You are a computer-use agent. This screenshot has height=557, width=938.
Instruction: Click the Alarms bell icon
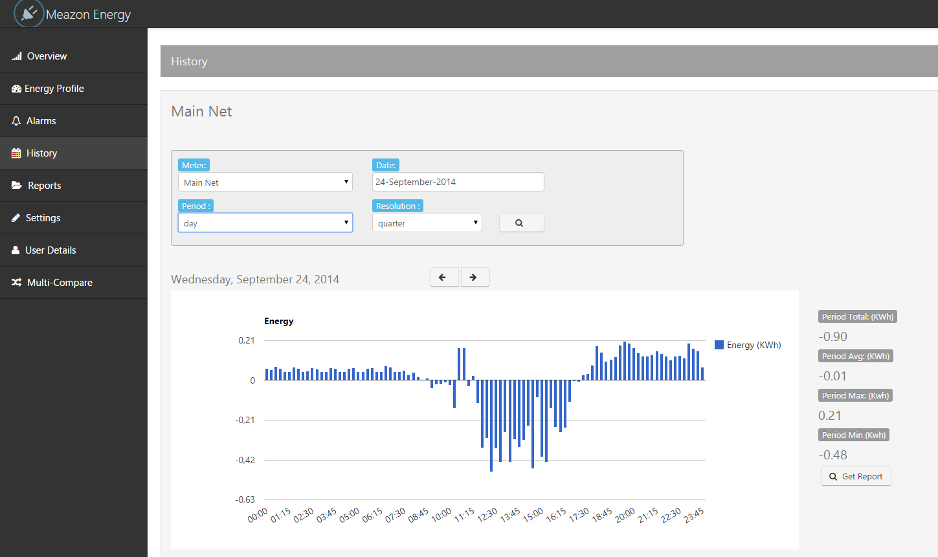[x=16, y=121]
